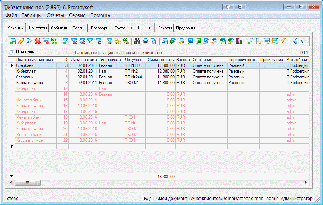Jump to first record with the arrow icon
Image resolution: width=323 pixels, height=205 pixels.
pyautogui.click(x=294, y=41)
